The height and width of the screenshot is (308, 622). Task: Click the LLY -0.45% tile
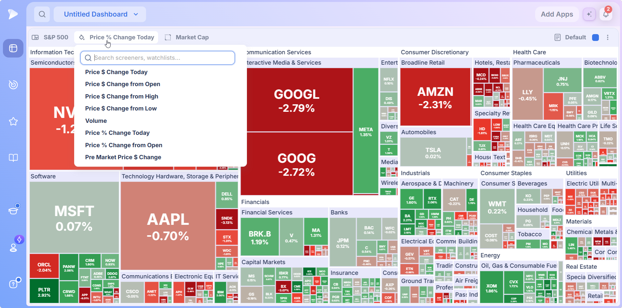[527, 94]
